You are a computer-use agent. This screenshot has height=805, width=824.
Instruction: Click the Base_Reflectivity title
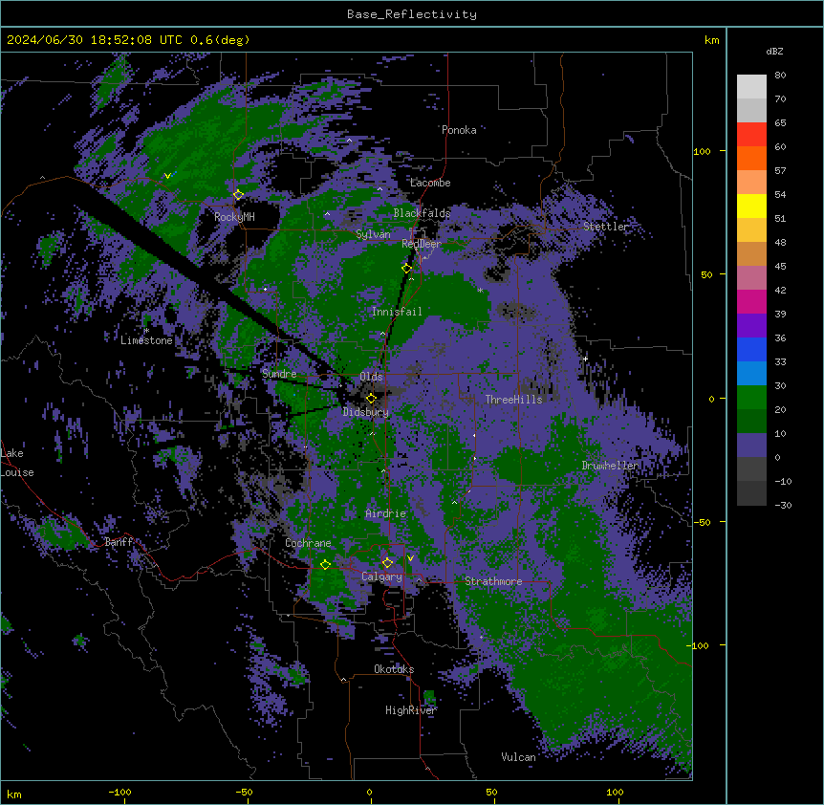412,14
